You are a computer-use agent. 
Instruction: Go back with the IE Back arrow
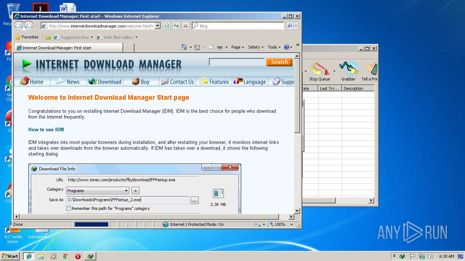pos(19,26)
